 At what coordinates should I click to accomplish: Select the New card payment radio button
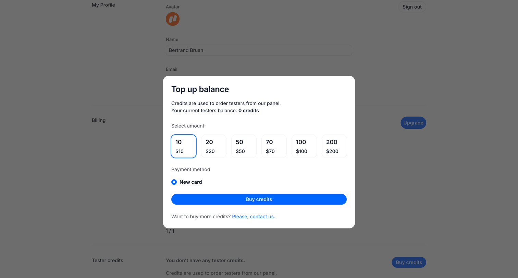174,182
